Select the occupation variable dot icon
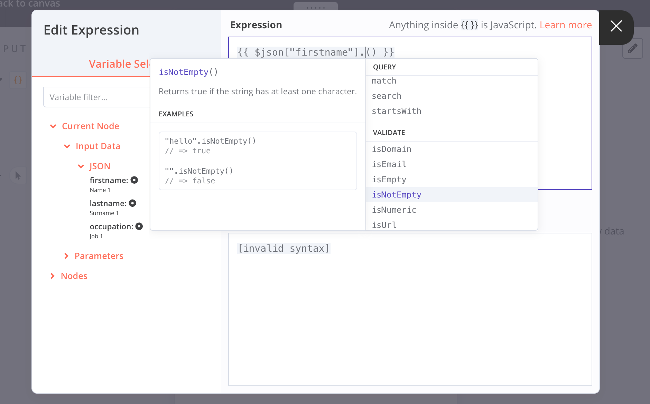650x404 pixels. click(139, 226)
